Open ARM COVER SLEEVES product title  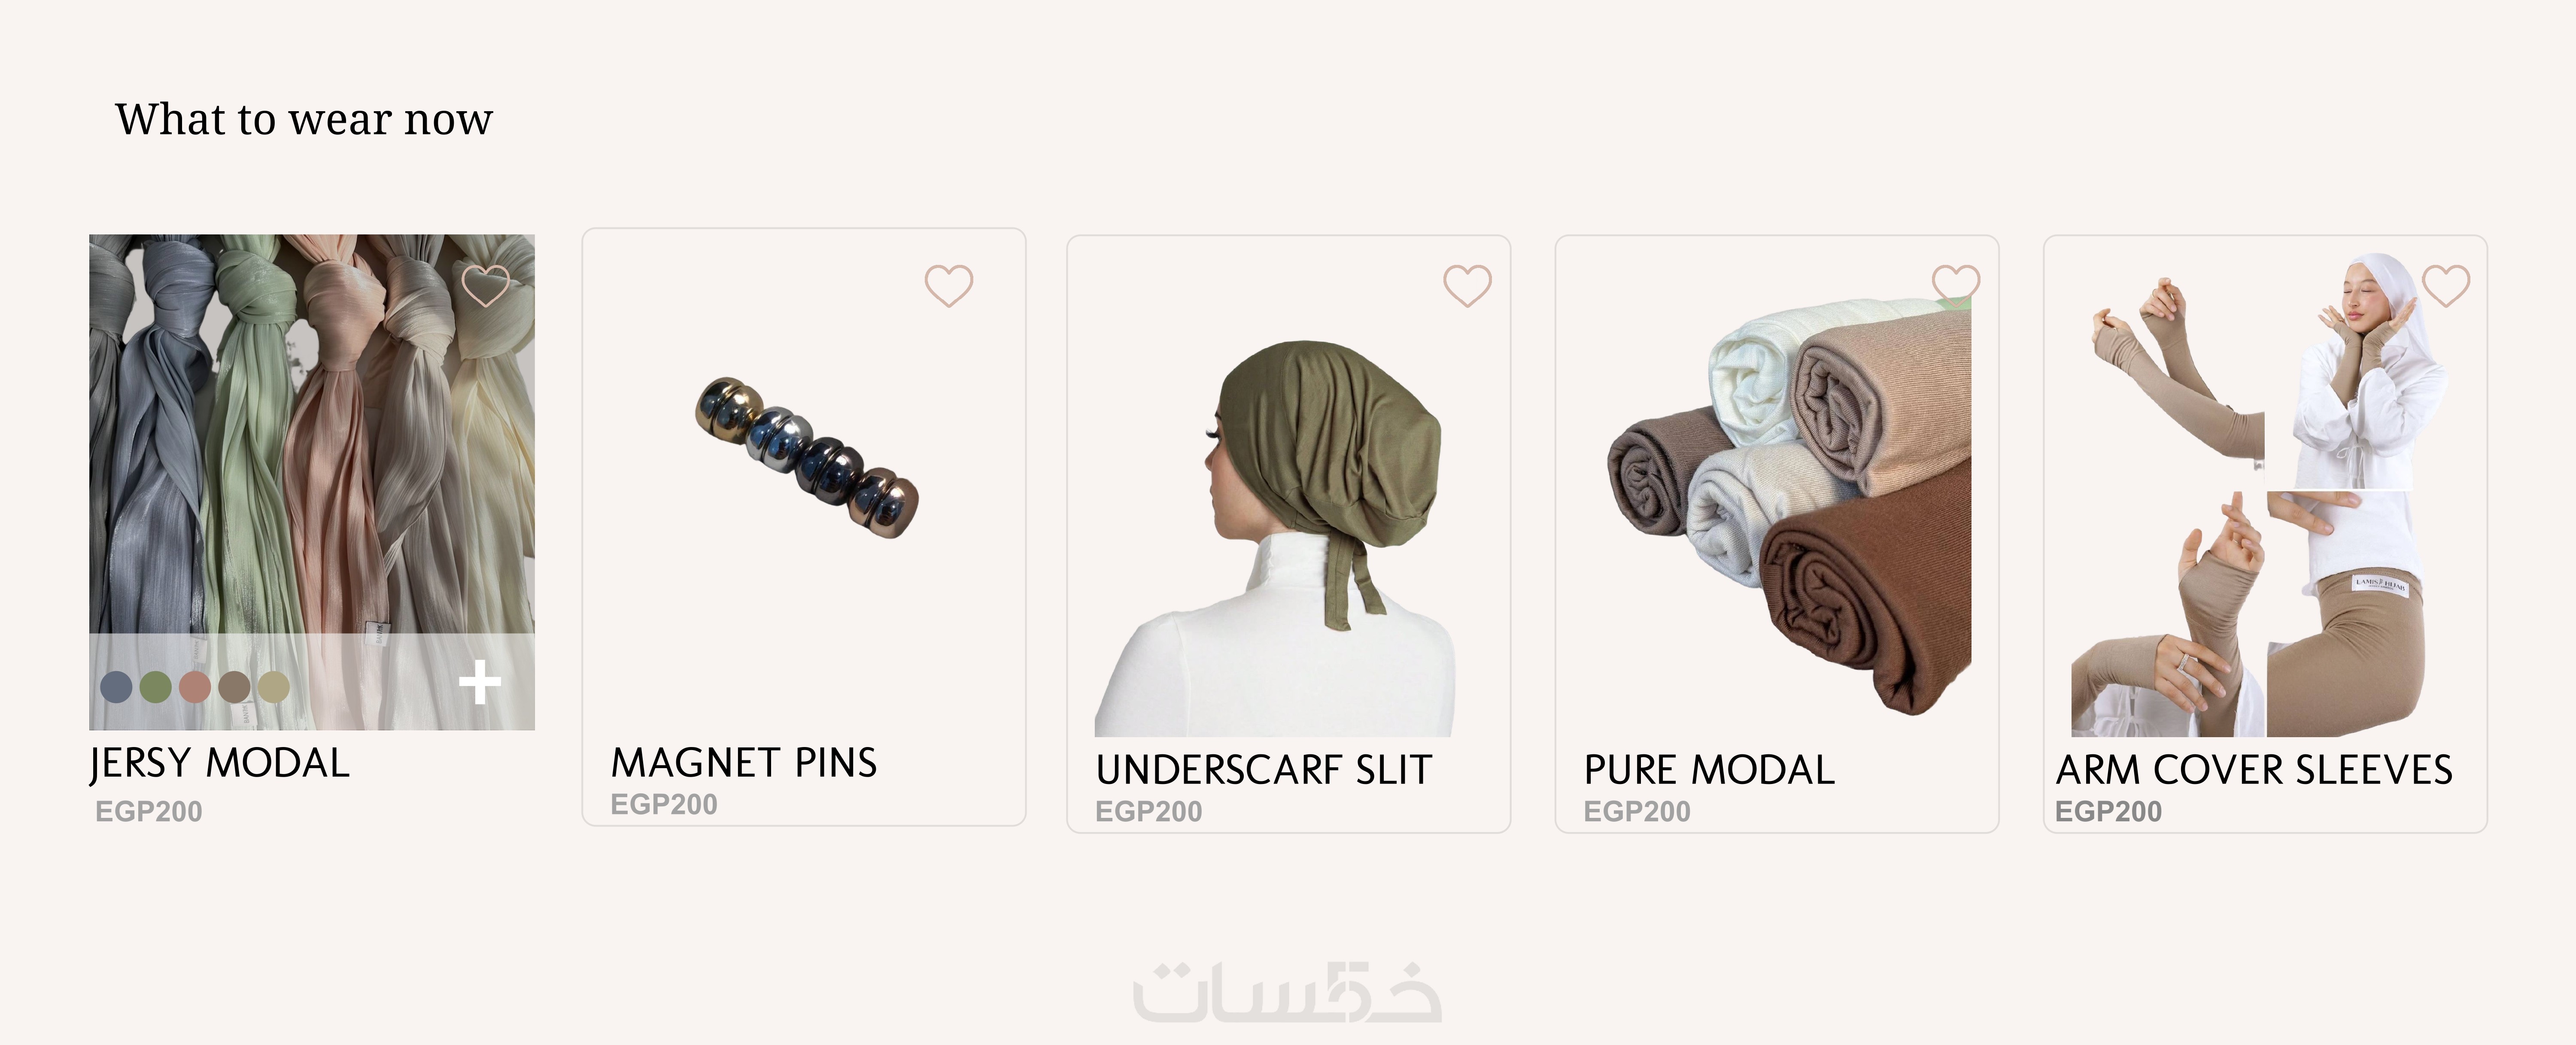[2254, 769]
